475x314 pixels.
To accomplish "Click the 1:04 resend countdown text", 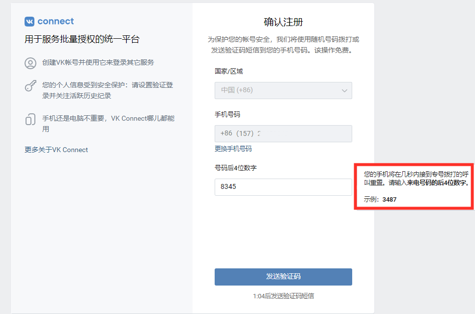I will pos(283,296).
